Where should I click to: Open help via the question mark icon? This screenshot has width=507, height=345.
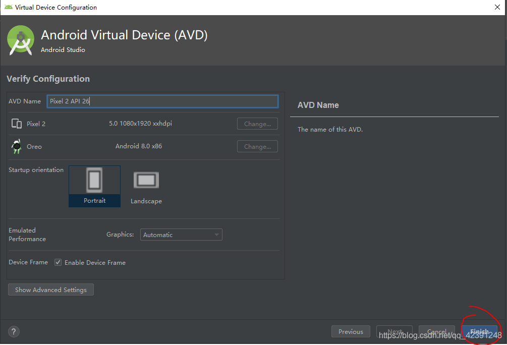click(x=13, y=331)
